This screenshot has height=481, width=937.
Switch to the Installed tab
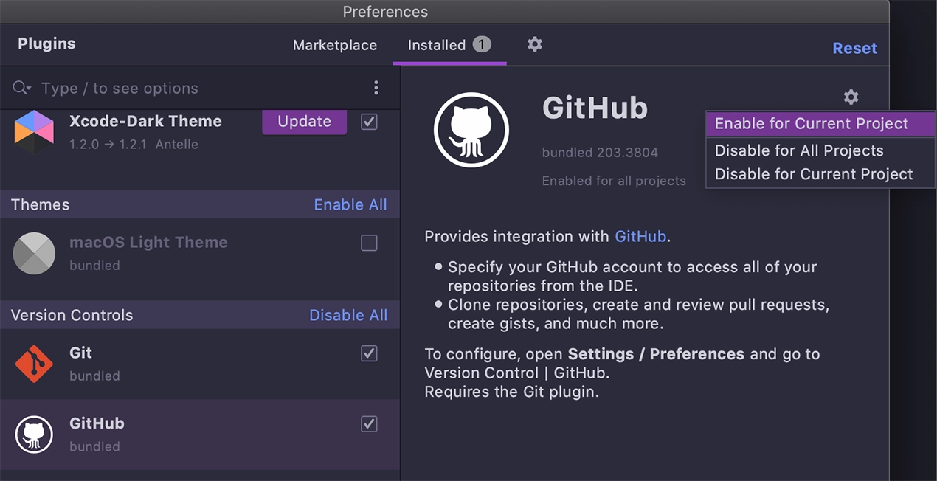click(x=449, y=45)
